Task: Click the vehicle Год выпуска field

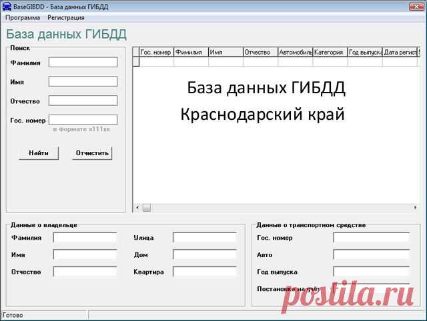Action: point(372,272)
